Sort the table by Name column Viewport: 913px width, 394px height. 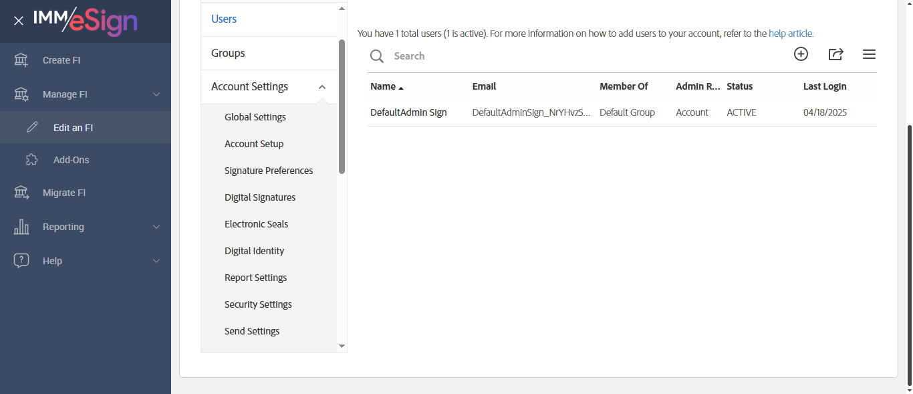[383, 86]
